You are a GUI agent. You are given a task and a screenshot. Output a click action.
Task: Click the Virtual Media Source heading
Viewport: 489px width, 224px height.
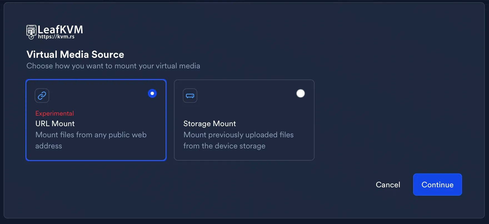[75, 54]
